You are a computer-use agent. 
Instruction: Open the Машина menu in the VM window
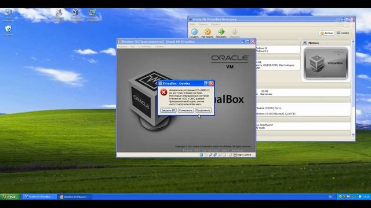(x=123, y=47)
